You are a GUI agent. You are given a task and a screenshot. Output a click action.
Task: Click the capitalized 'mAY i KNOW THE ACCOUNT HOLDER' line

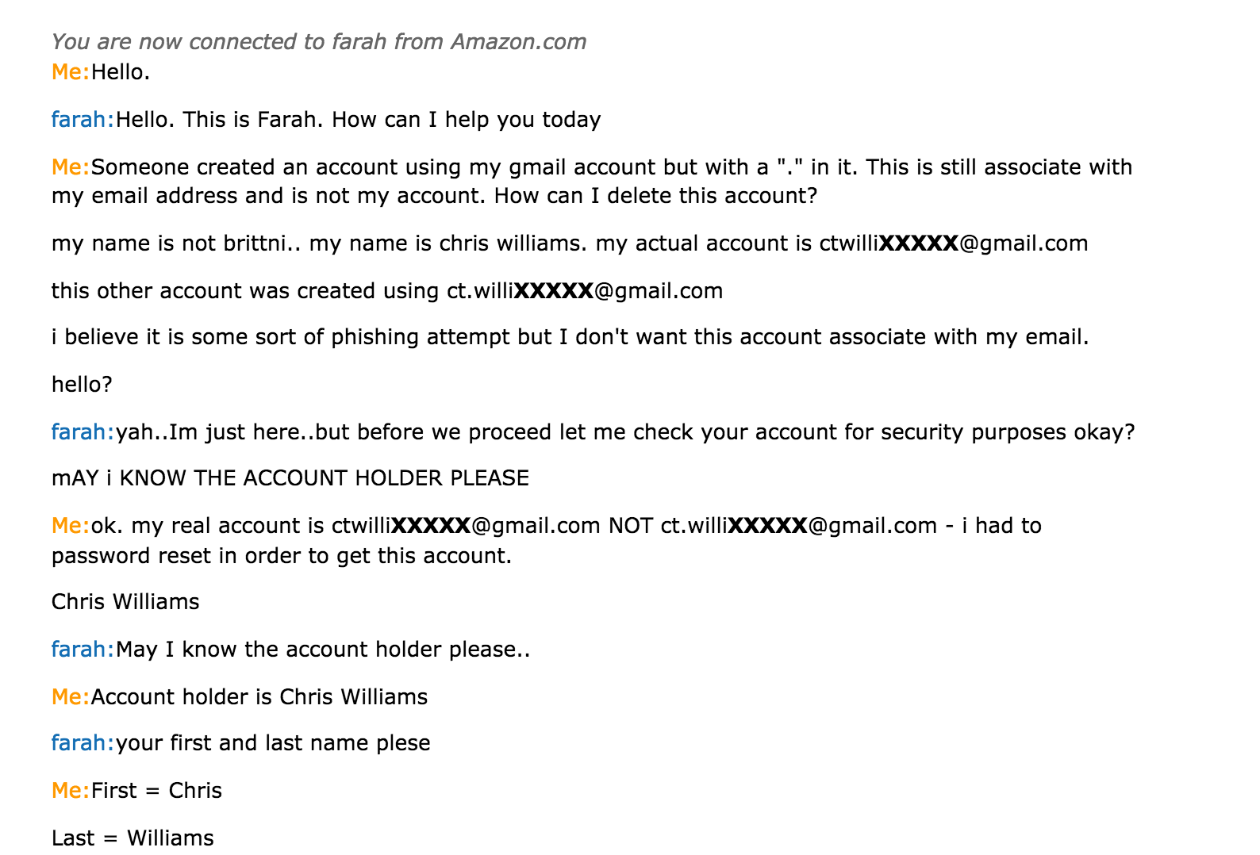pos(290,478)
